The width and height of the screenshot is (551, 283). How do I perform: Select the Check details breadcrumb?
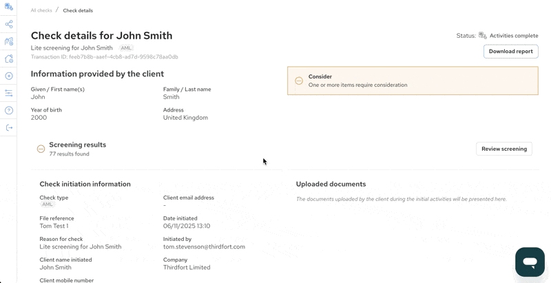pyautogui.click(x=78, y=10)
